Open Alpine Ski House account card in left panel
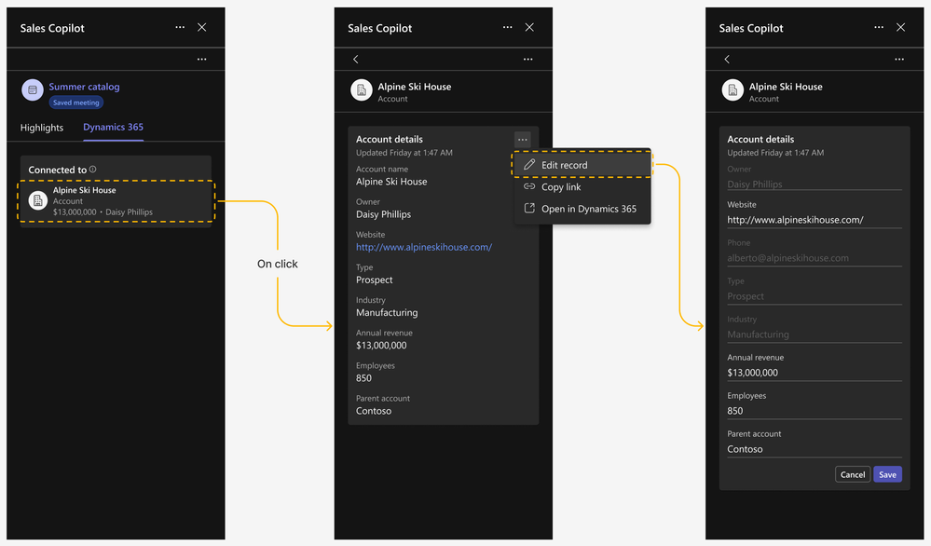This screenshot has height=546, width=931. click(x=116, y=201)
